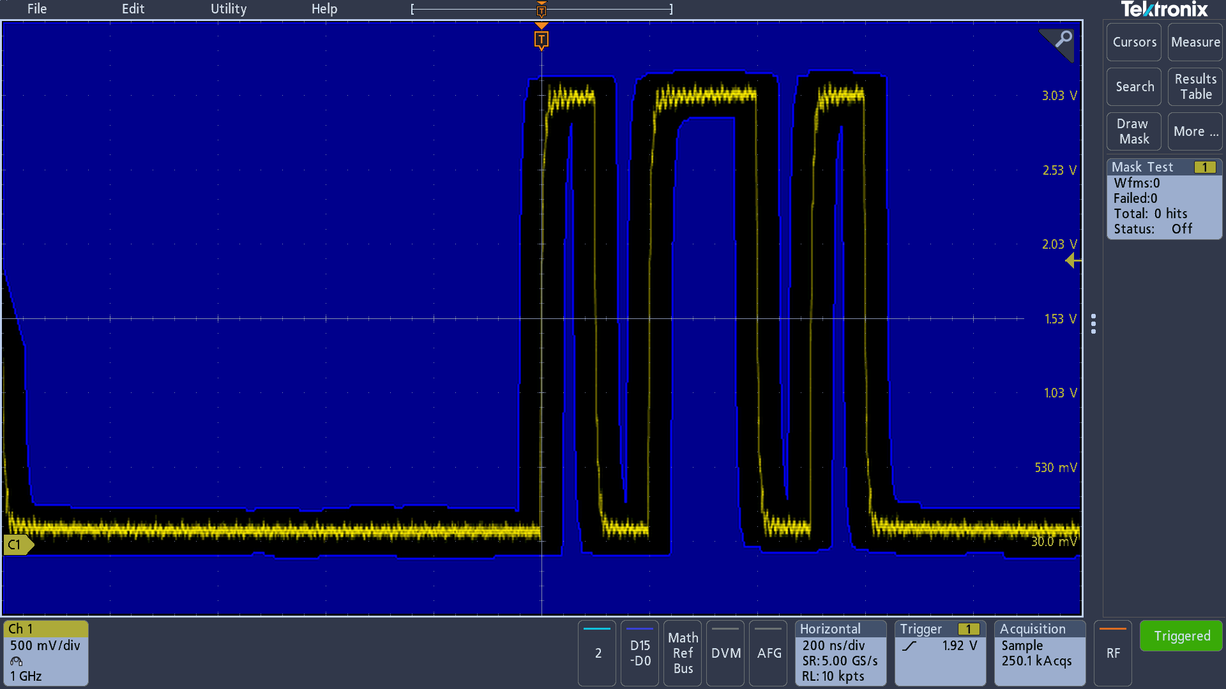Open the Mask Test badge
1226x689 pixels.
click(x=1164, y=199)
